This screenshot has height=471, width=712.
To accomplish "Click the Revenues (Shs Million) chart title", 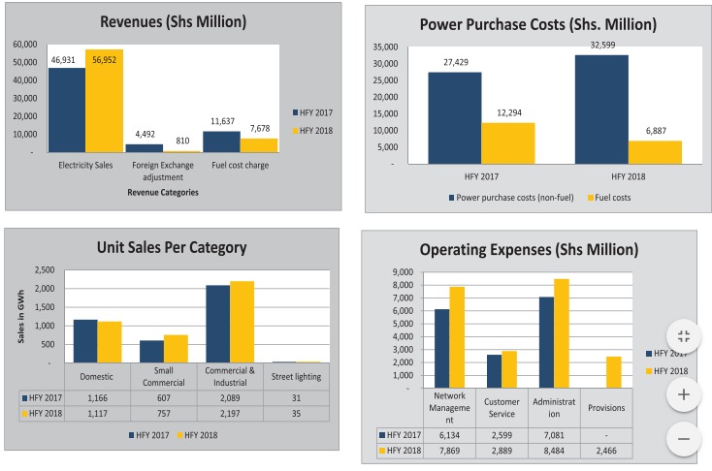I will point(171,22).
